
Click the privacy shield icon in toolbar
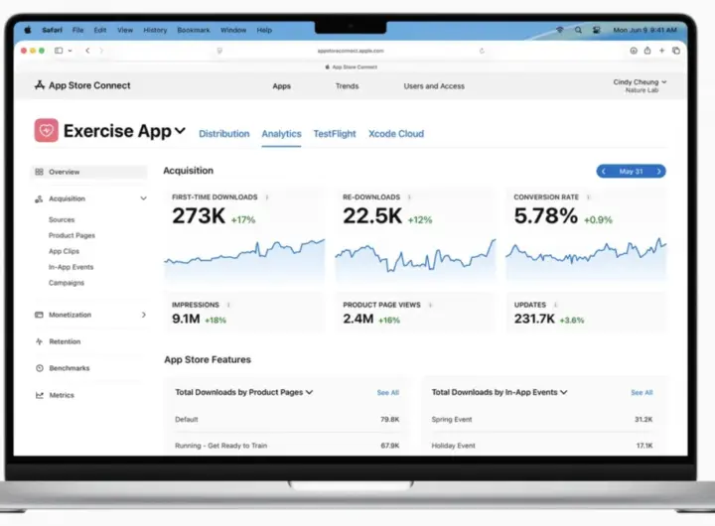(x=219, y=51)
